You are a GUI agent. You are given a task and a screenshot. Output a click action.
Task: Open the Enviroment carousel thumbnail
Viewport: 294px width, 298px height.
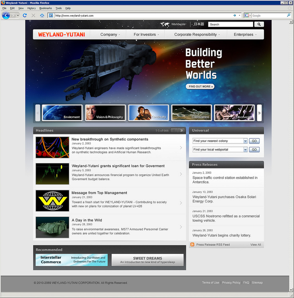pos(62,113)
